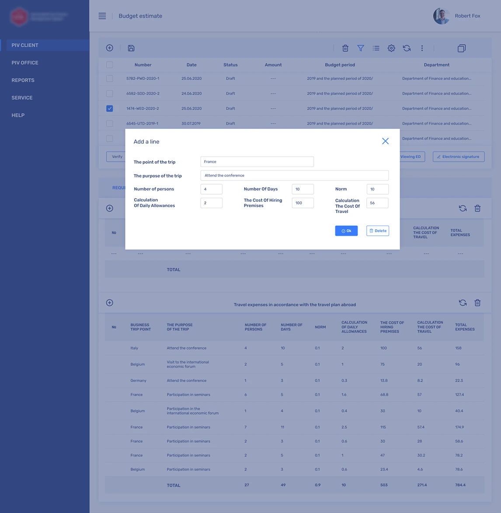Tick the select-all checkbox in header row
501x513 pixels.
click(x=110, y=65)
